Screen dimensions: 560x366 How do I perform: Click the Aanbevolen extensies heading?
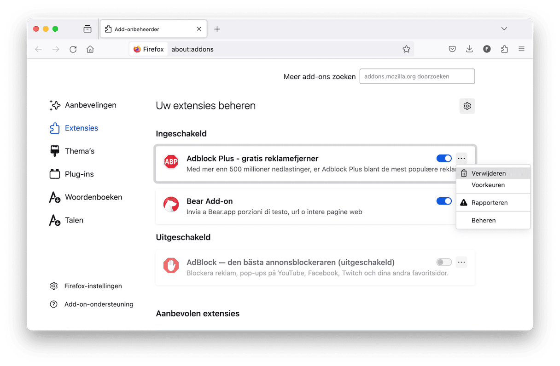[x=198, y=314]
